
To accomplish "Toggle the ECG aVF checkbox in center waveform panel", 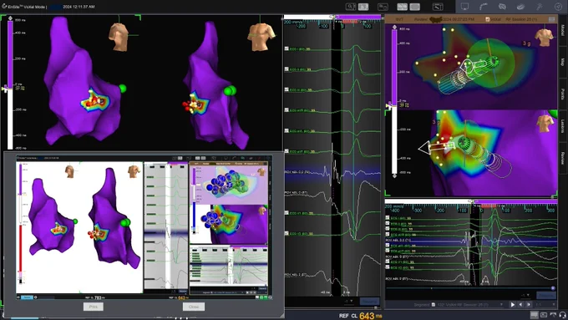I will 287,150.
